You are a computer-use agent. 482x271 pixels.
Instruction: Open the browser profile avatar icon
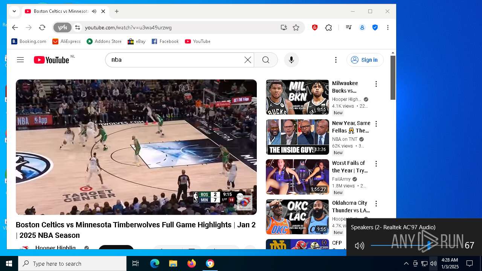(x=362, y=27)
